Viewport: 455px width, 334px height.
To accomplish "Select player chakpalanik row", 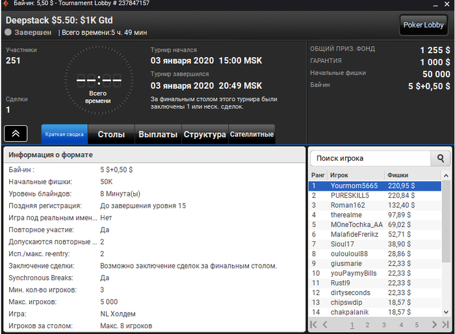I will tap(375, 313).
